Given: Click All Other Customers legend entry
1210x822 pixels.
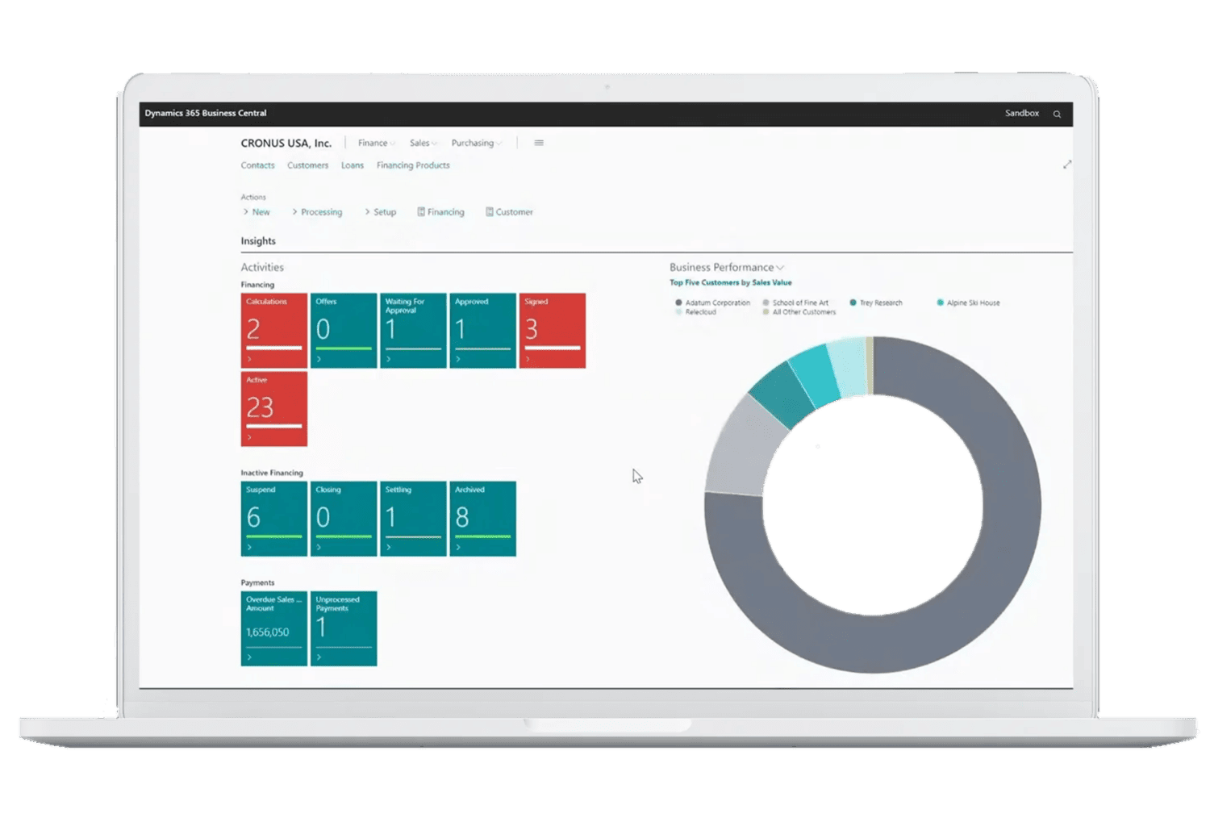Looking at the screenshot, I should pos(799,312).
